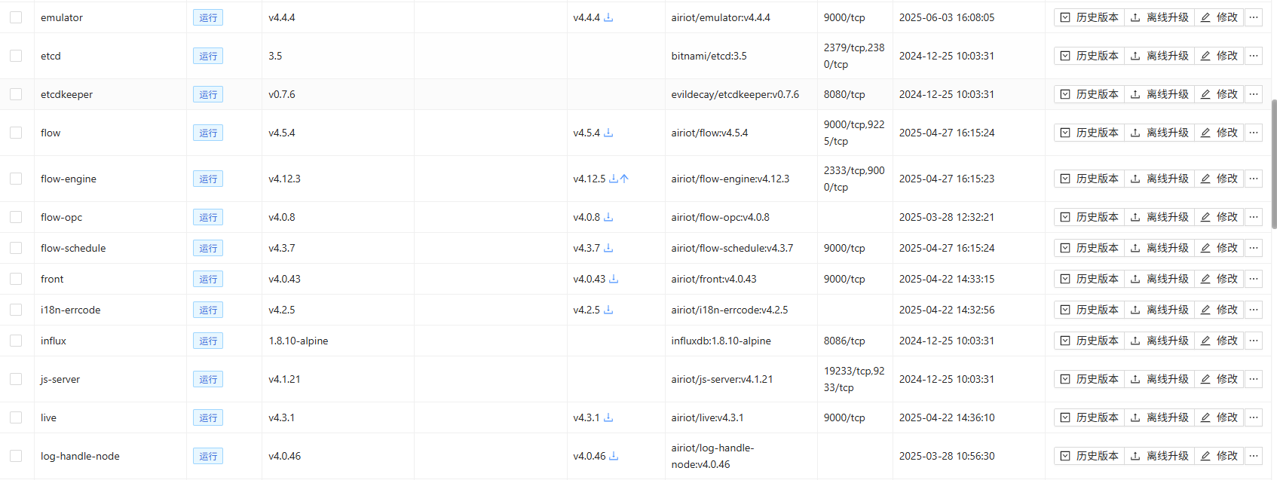Expand more actions for etcdkeeper row
The image size is (1277, 480).
click(x=1254, y=94)
